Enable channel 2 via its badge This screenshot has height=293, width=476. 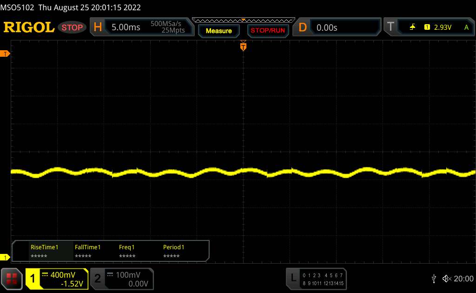pos(98,279)
